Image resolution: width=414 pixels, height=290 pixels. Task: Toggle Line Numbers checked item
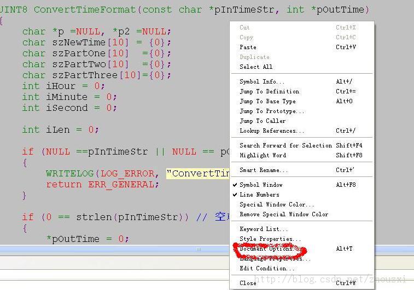point(301,194)
